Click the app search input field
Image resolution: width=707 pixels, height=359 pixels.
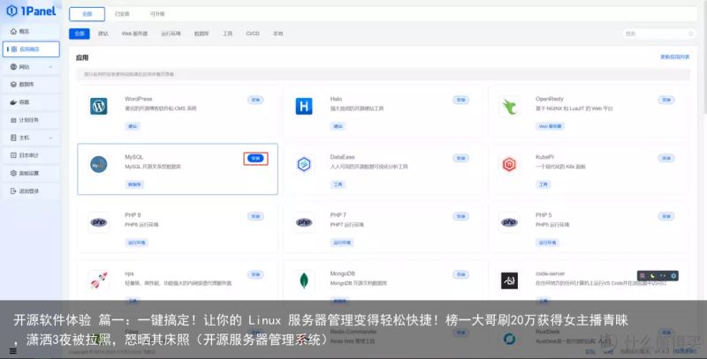pyautogui.click(x=659, y=34)
